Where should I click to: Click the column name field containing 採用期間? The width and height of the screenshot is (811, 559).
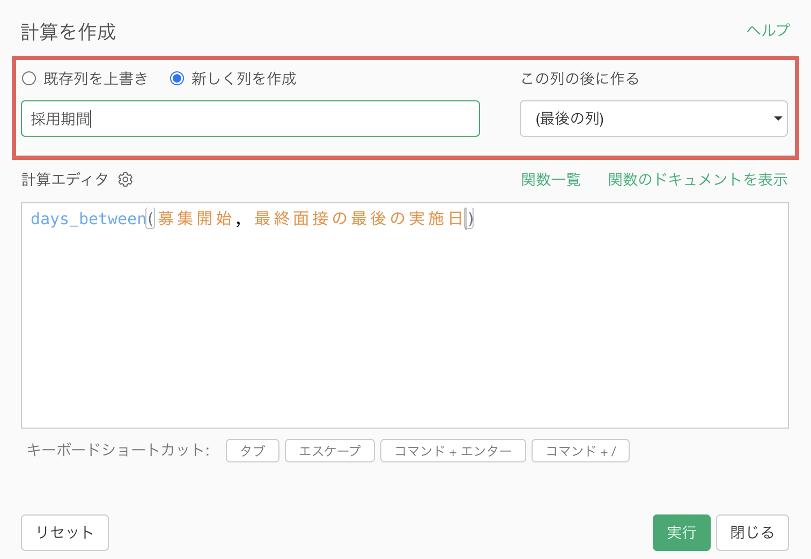coord(250,119)
